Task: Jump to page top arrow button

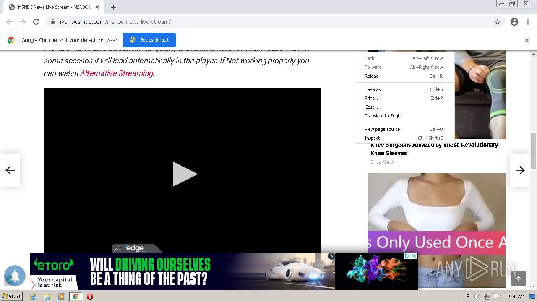Action: (x=519, y=279)
